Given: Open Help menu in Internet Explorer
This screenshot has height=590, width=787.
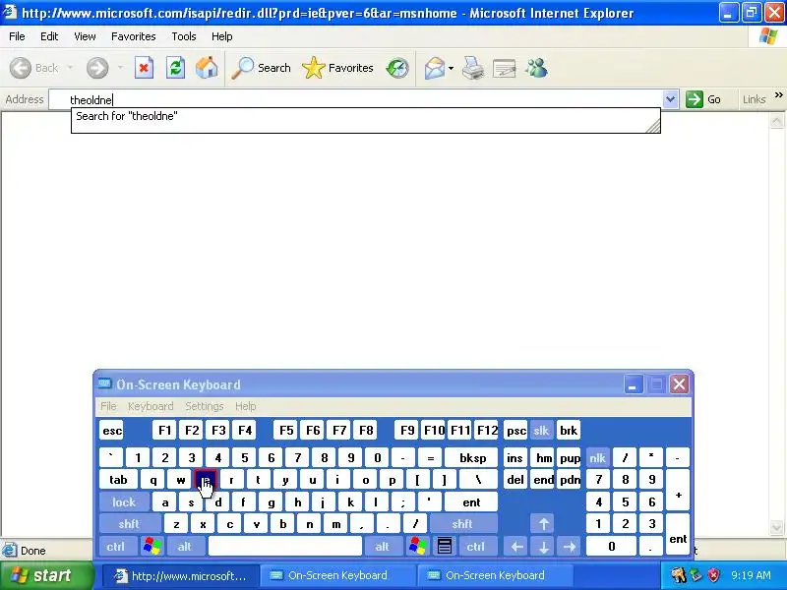Looking at the screenshot, I should click(222, 36).
